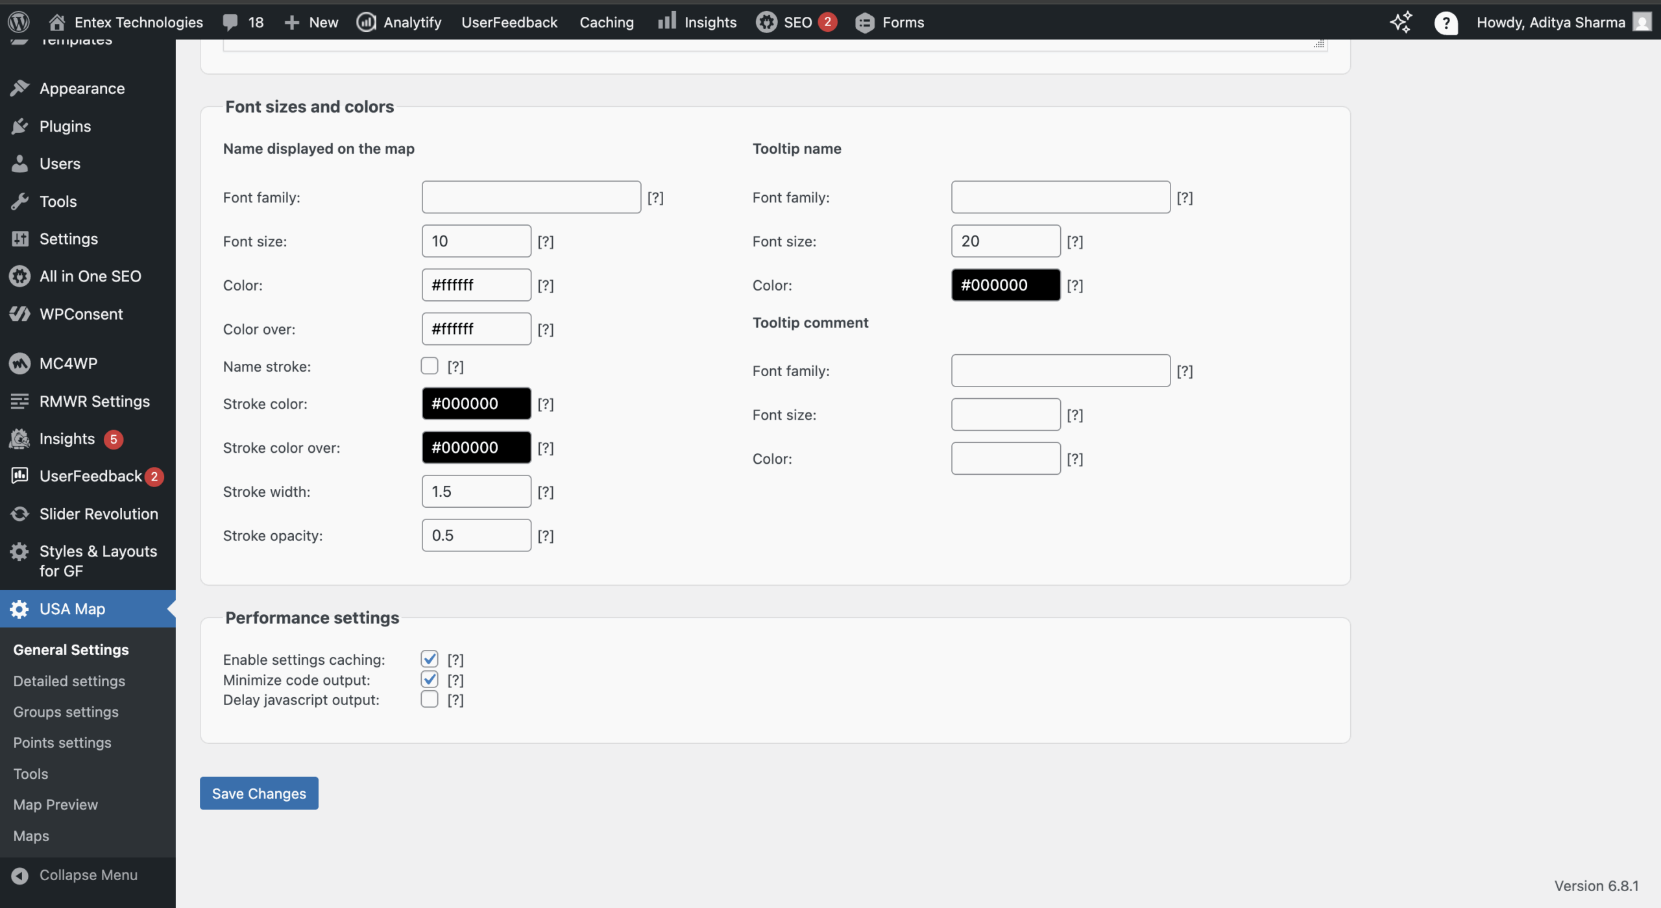Click the WordPress logo icon
Viewport: 1661px width, 908px height.
coord(19,22)
